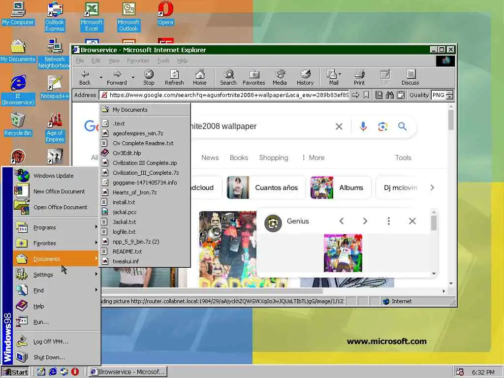Click the blue Google search magnifier

click(402, 126)
